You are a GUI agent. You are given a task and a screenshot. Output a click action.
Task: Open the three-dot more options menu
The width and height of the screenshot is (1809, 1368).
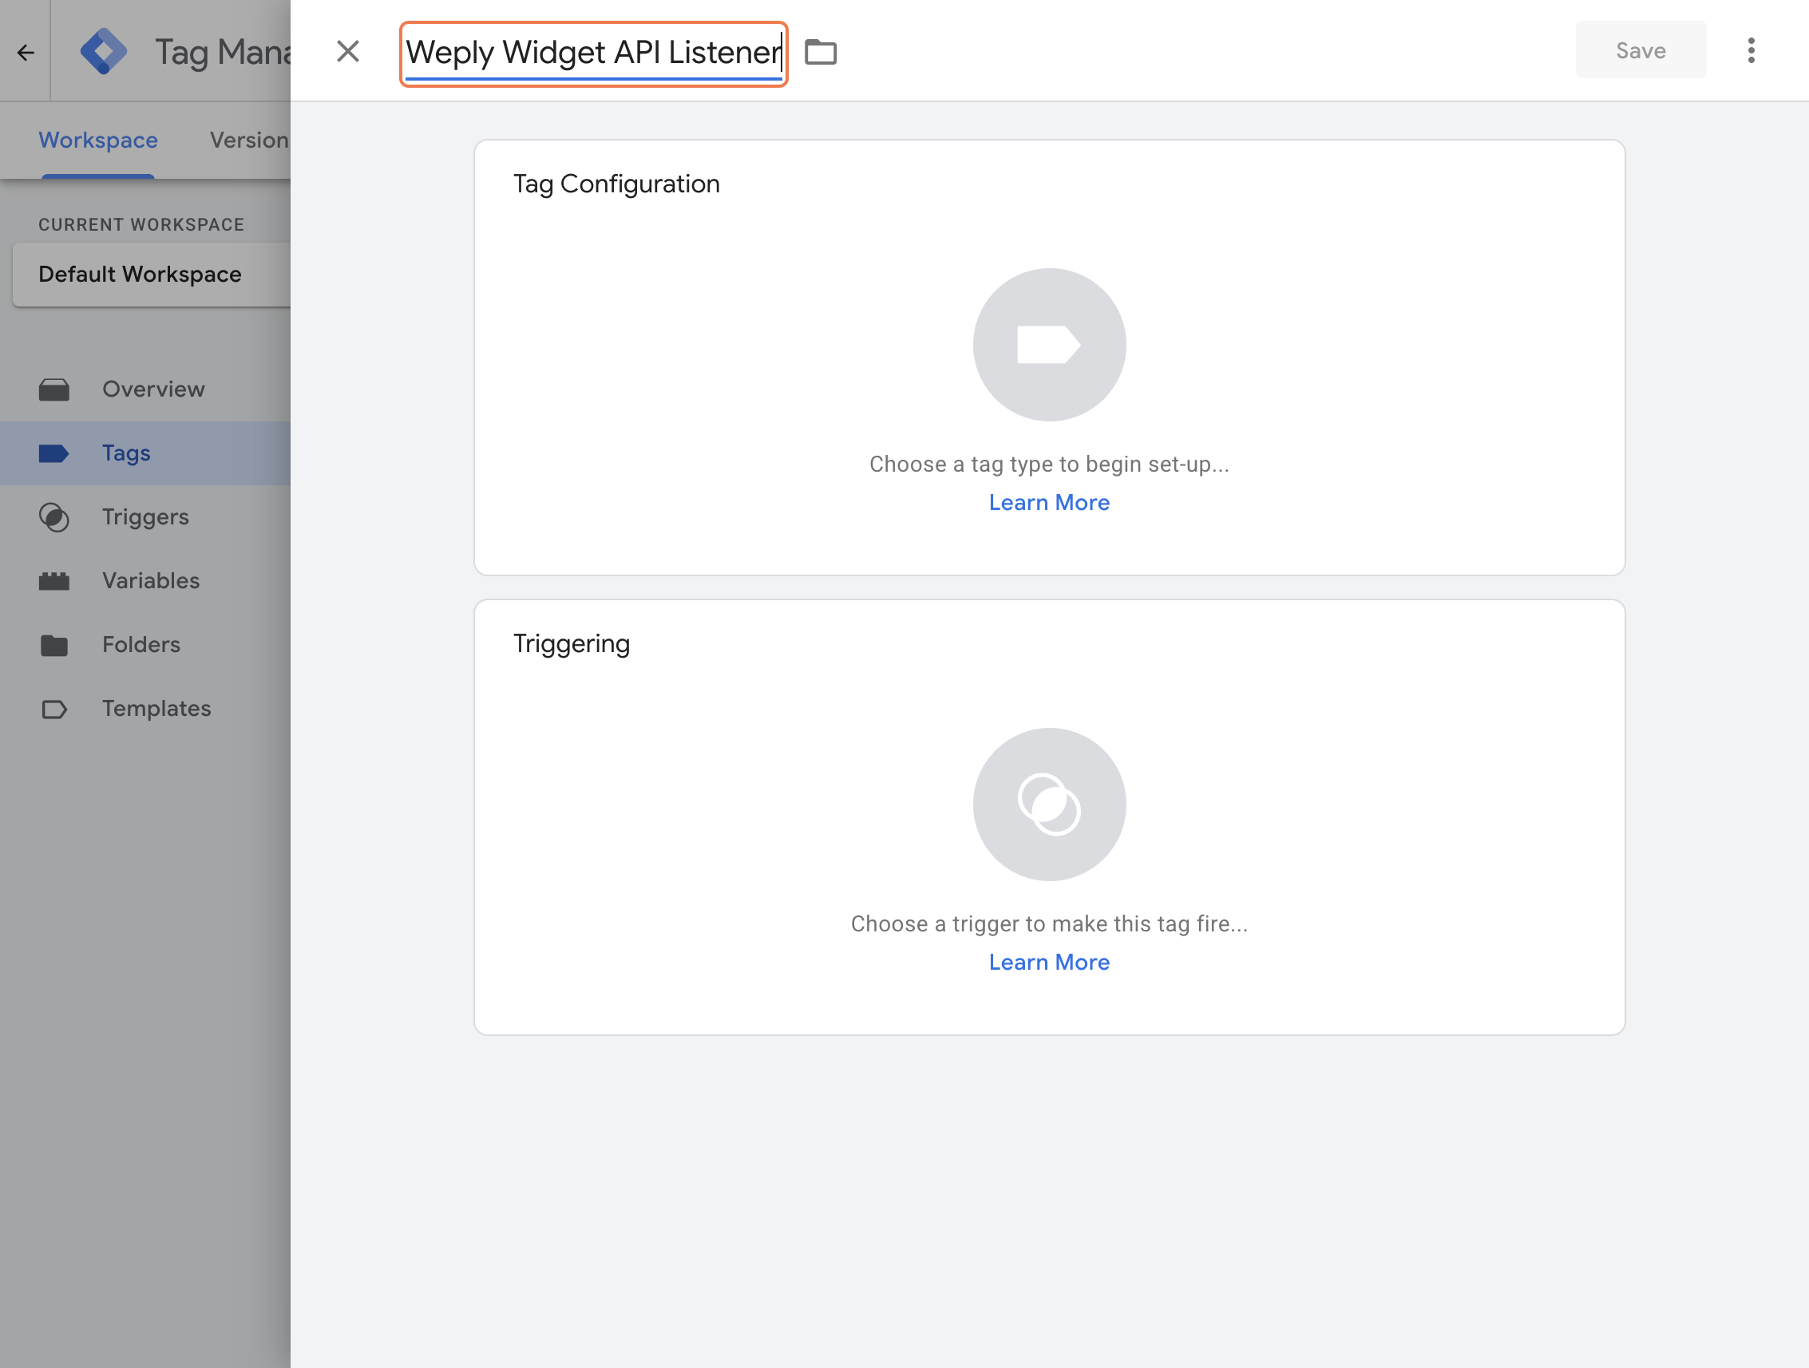pyautogui.click(x=1750, y=51)
